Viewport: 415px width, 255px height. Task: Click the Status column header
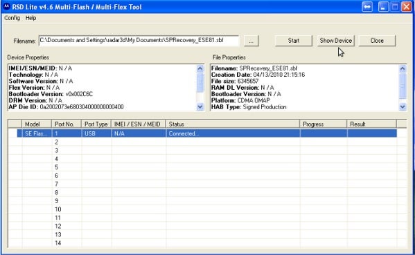233,124
